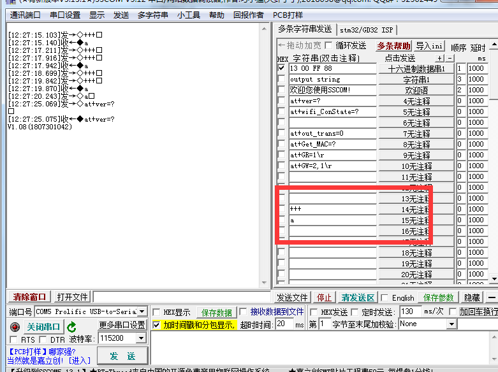This screenshot has width=498, height=372.
Task: Click the 清除窗口 clear window button
Action: [x=29, y=297]
